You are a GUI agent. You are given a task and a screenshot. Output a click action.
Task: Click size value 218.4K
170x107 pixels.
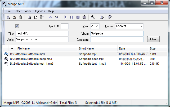click(x=154, y=64)
